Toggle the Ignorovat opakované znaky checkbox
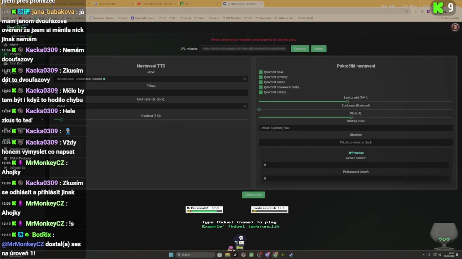 coord(261,87)
